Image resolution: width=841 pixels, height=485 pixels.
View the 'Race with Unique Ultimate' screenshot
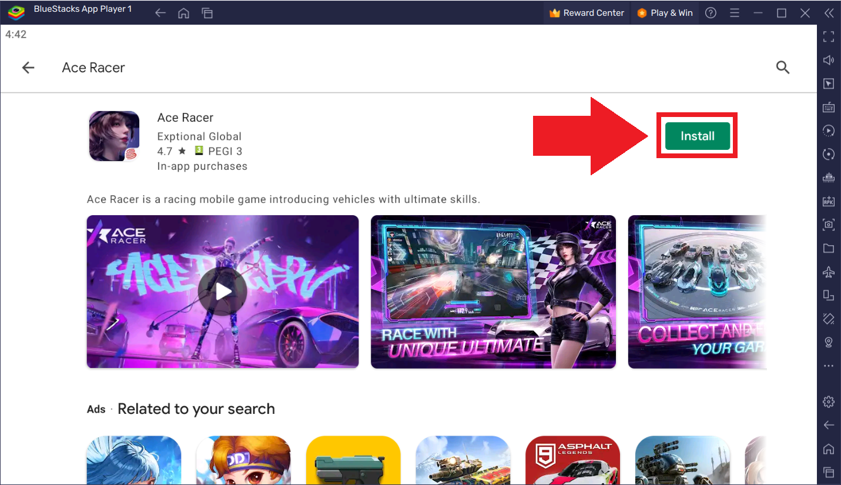[493, 292]
